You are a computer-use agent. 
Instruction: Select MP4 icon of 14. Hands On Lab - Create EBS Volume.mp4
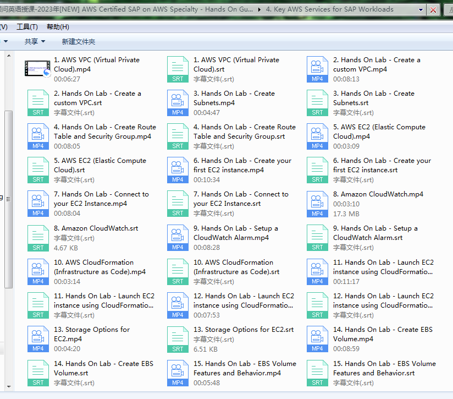click(317, 339)
